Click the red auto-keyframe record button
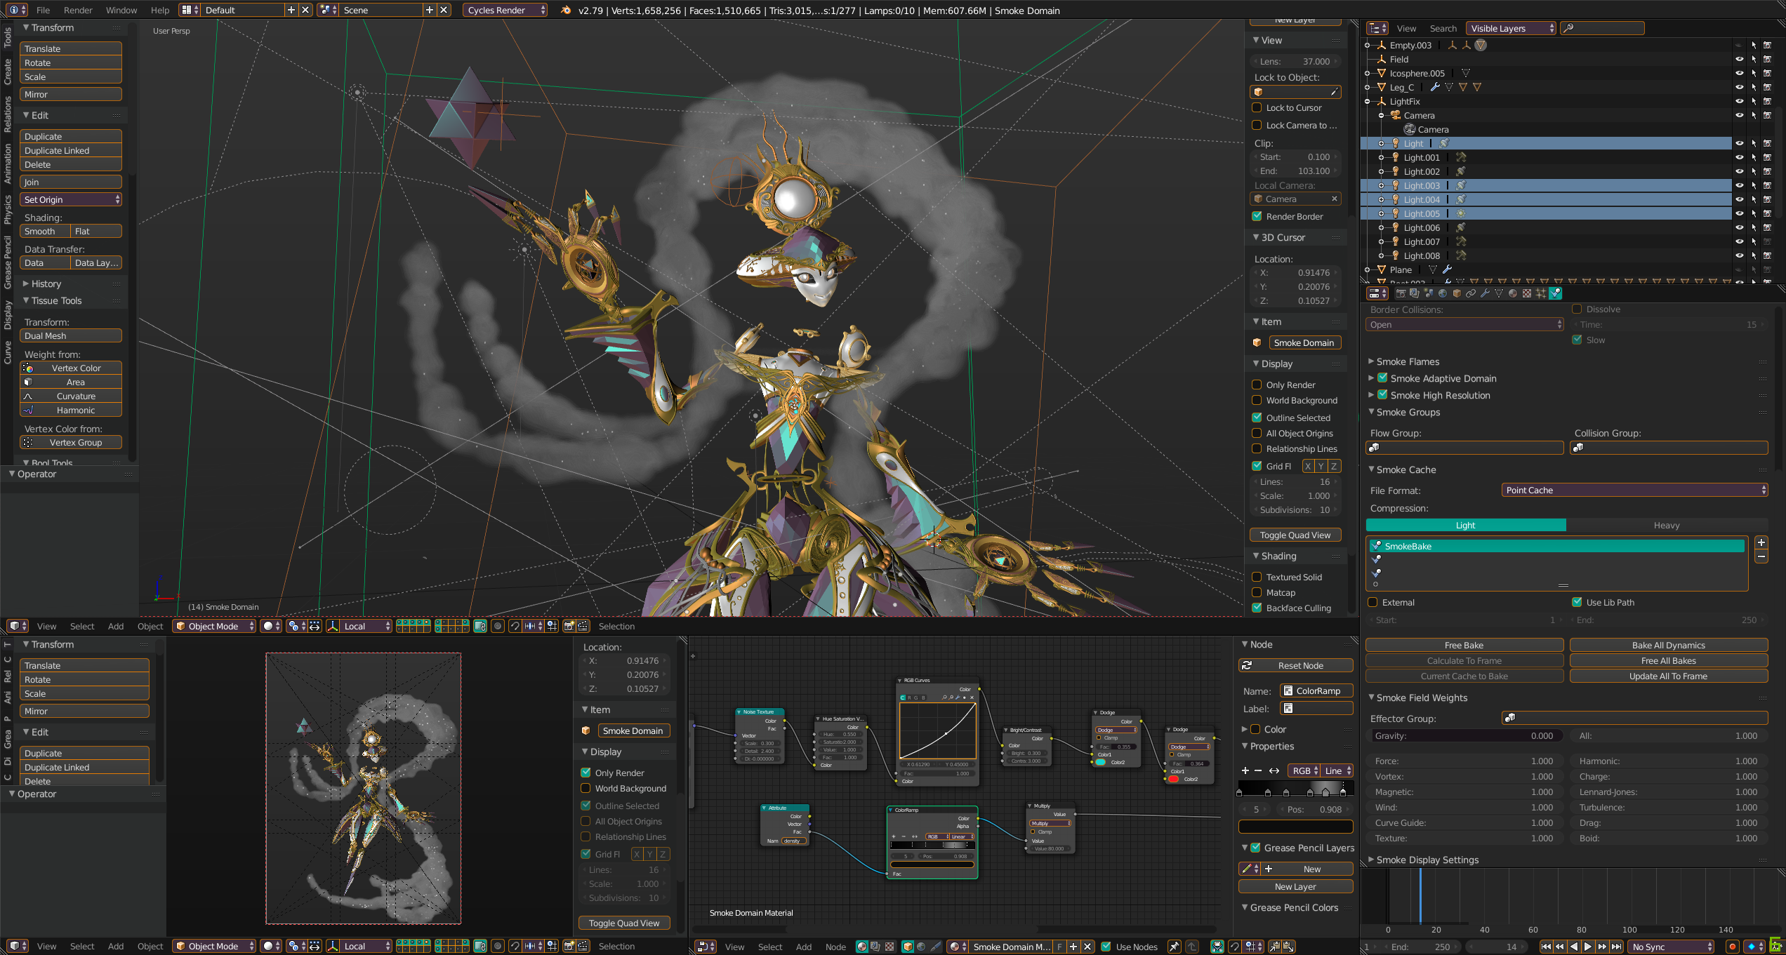1786x955 pixels. pyautogui.click(x=1732, y=947)
